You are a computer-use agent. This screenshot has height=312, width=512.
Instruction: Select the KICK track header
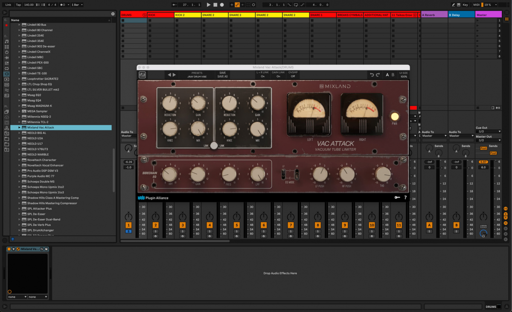point(160,15)
